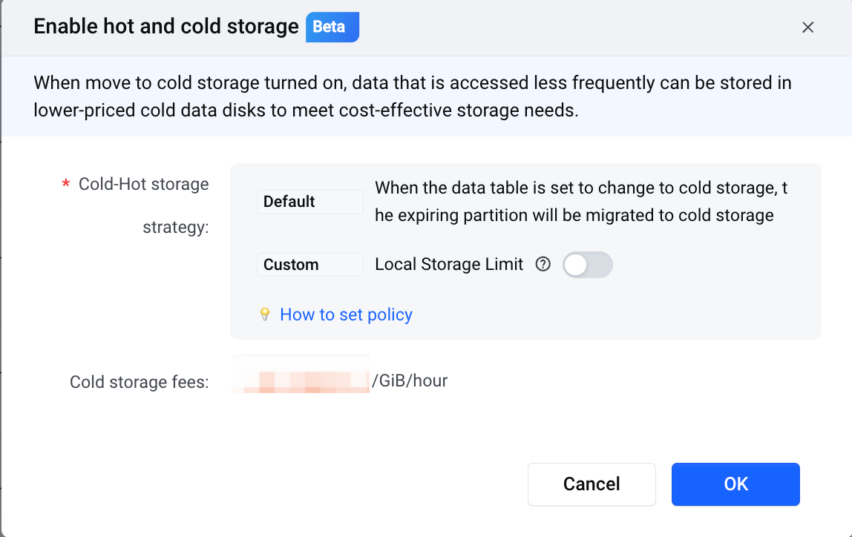The image size is (852, 537).
Task: Click the Cold storage fees label
Action: coord(139,382)
